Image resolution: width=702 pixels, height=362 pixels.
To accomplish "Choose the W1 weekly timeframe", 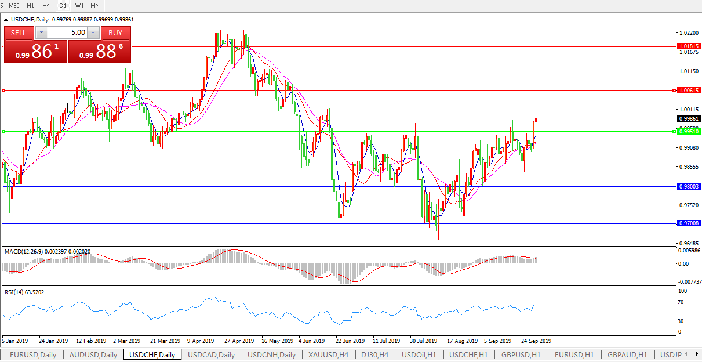I will tap(79, 5).
